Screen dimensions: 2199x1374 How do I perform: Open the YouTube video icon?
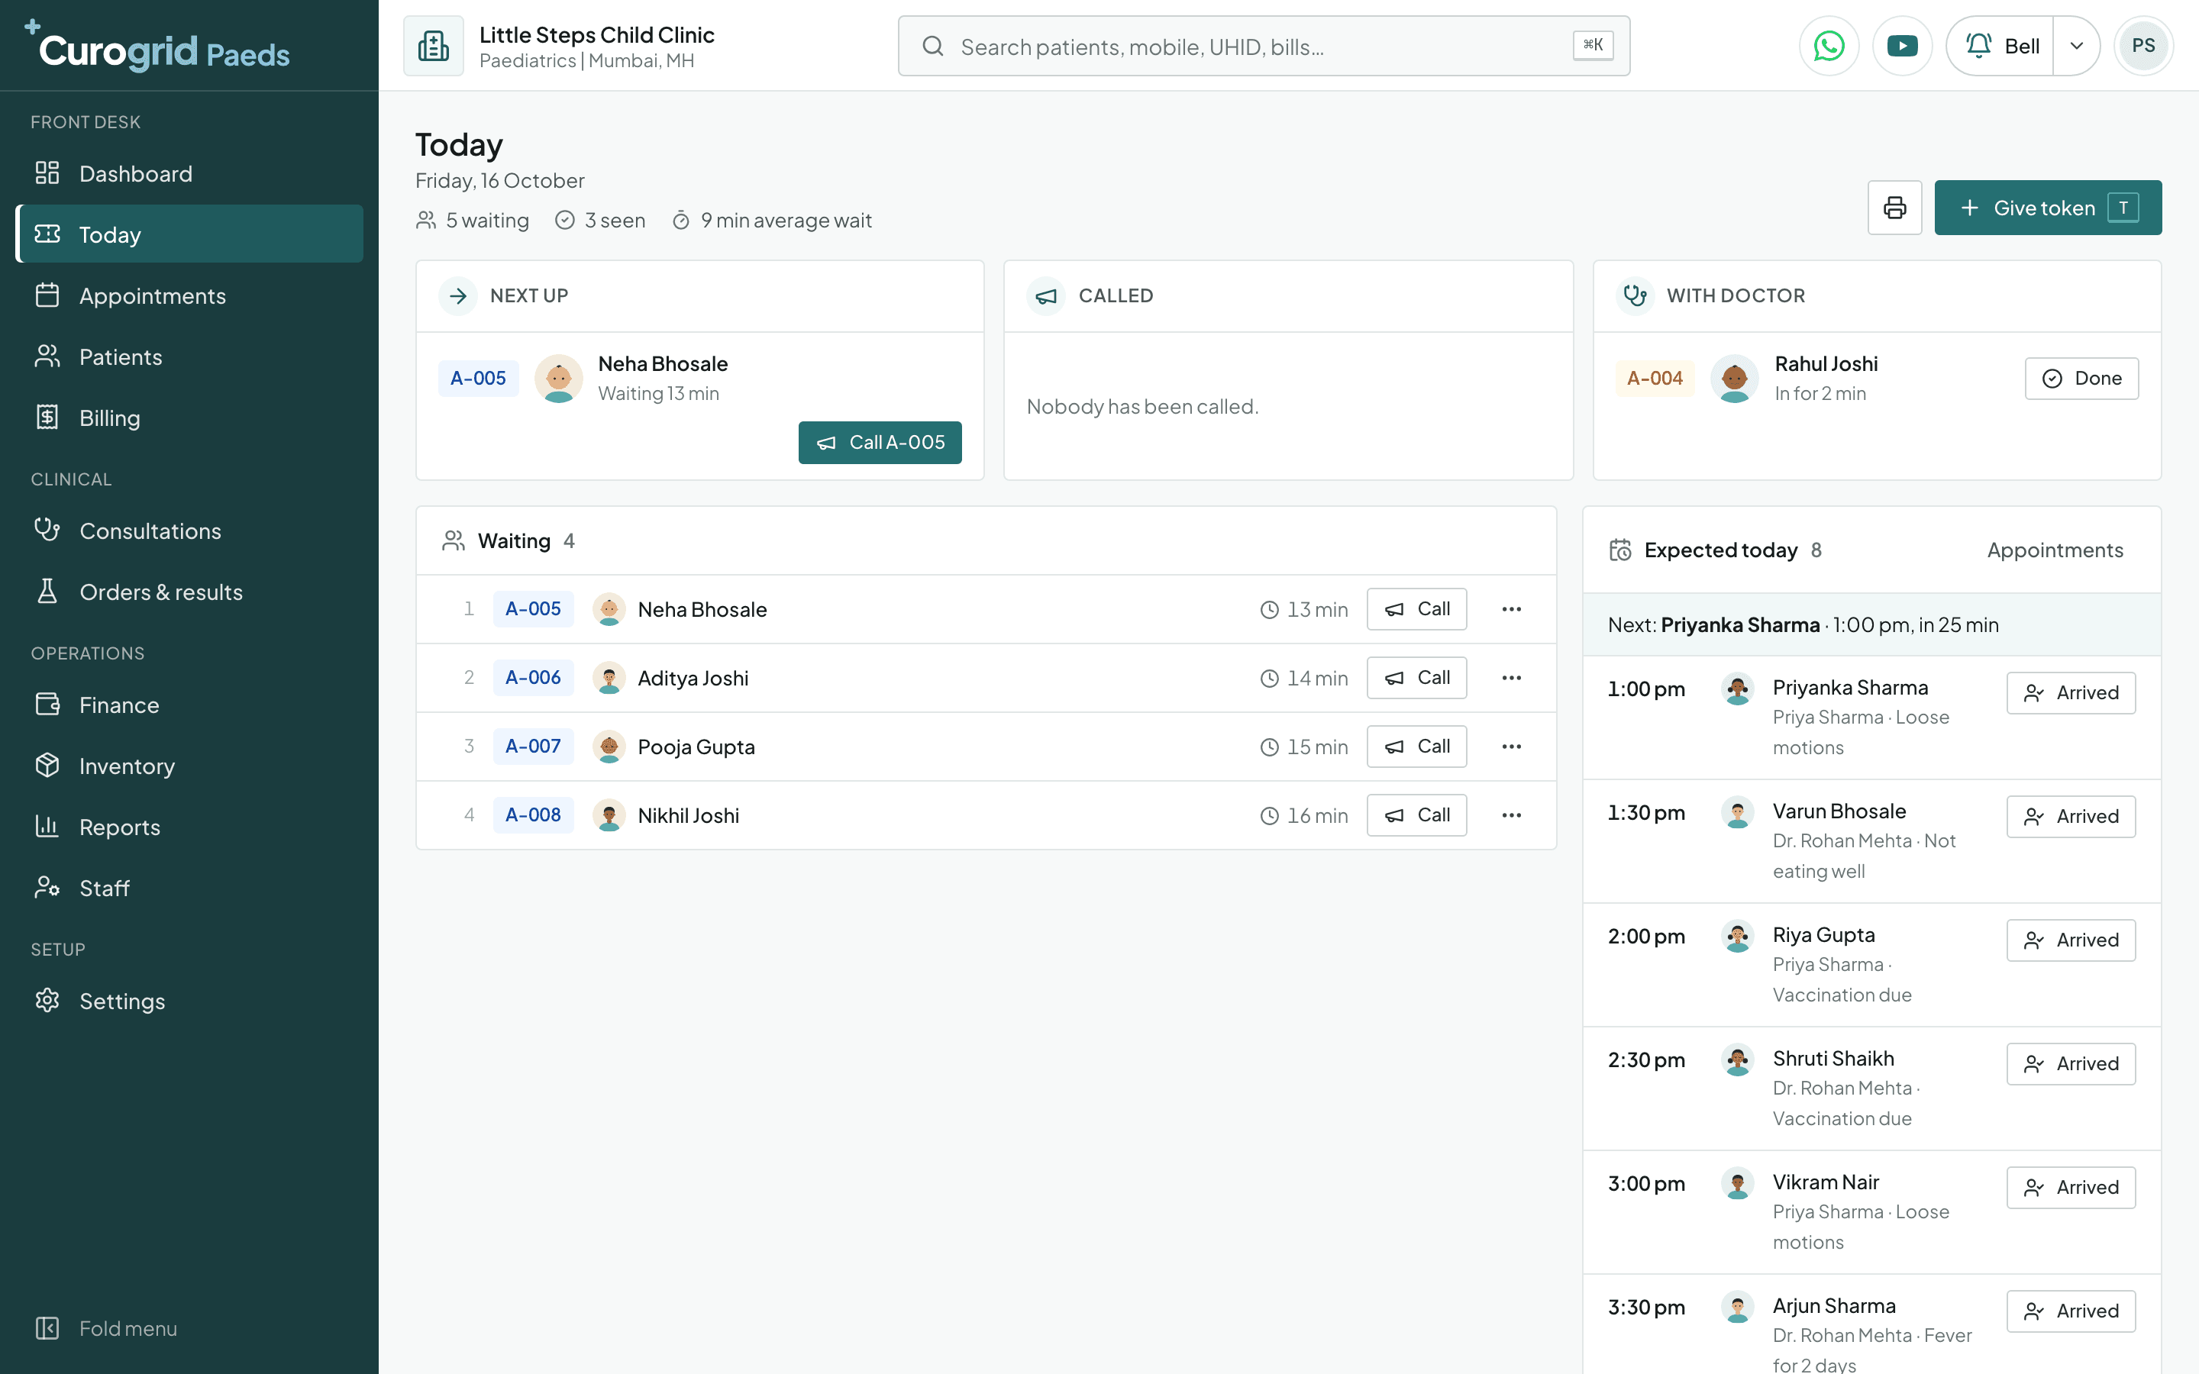1902,46
